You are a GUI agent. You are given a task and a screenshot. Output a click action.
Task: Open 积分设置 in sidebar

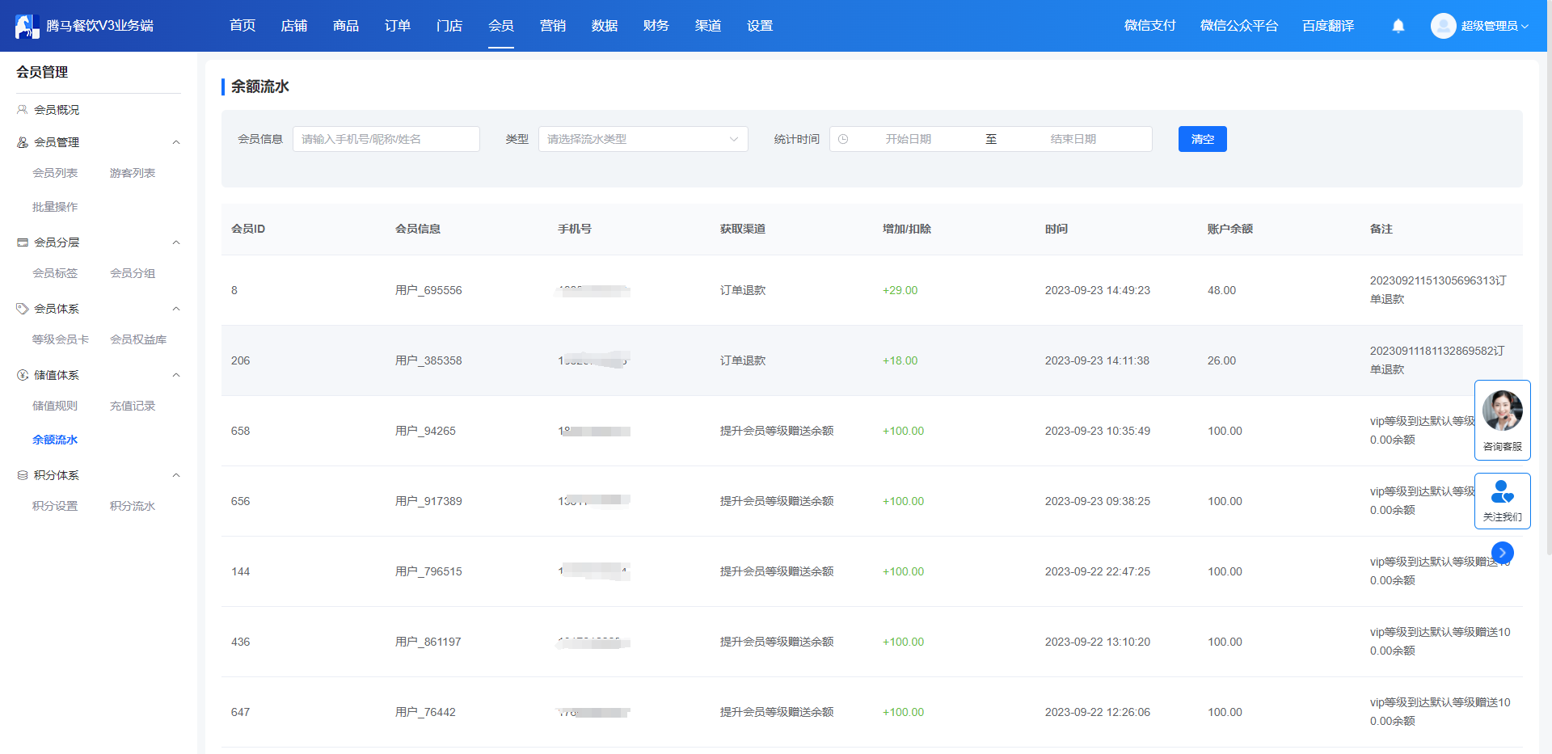pyautogui.click(x=55, y=506)
